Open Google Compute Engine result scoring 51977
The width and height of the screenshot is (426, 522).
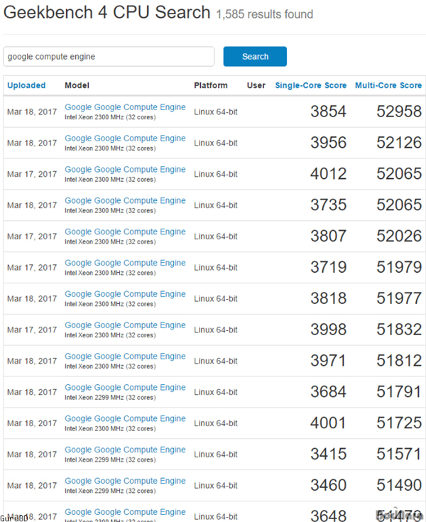pyautogui.click(x=125, y=294)
